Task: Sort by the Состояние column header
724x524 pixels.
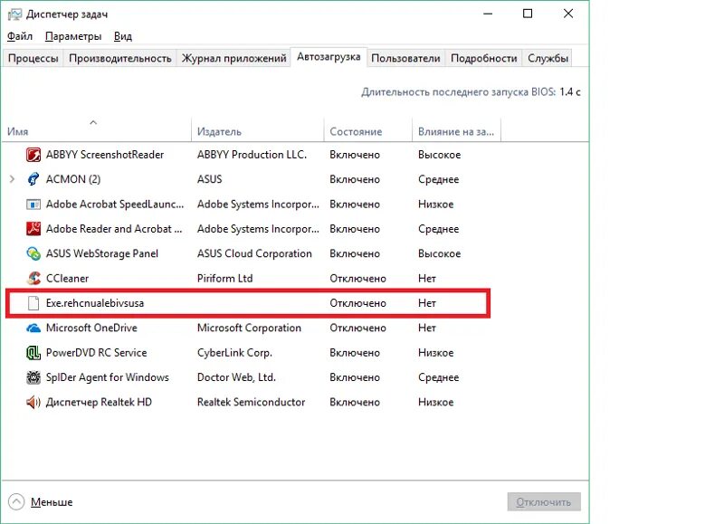Action: [x=367, y=130]
